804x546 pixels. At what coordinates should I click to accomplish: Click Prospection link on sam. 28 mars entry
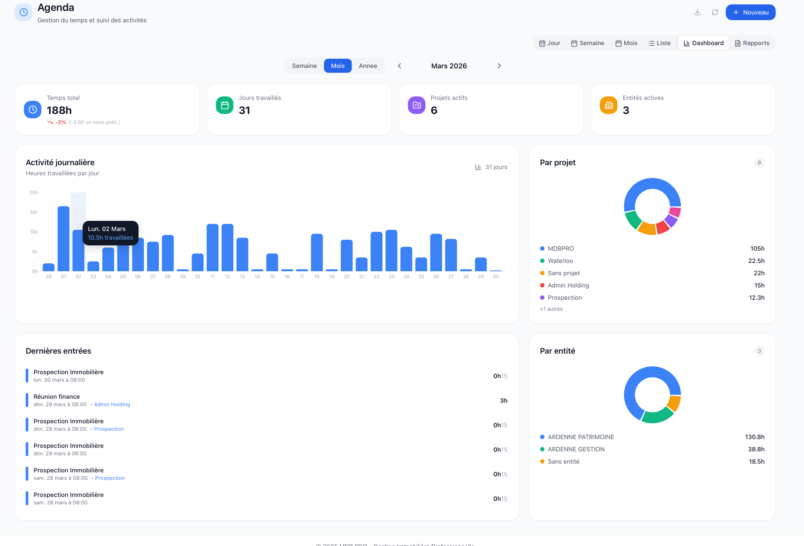pos(110,478)
